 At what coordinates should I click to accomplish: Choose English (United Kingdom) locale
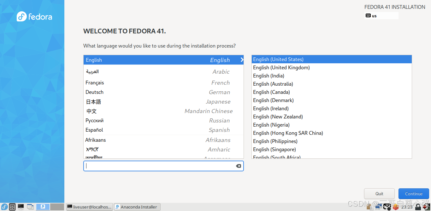tap(332, 67)
